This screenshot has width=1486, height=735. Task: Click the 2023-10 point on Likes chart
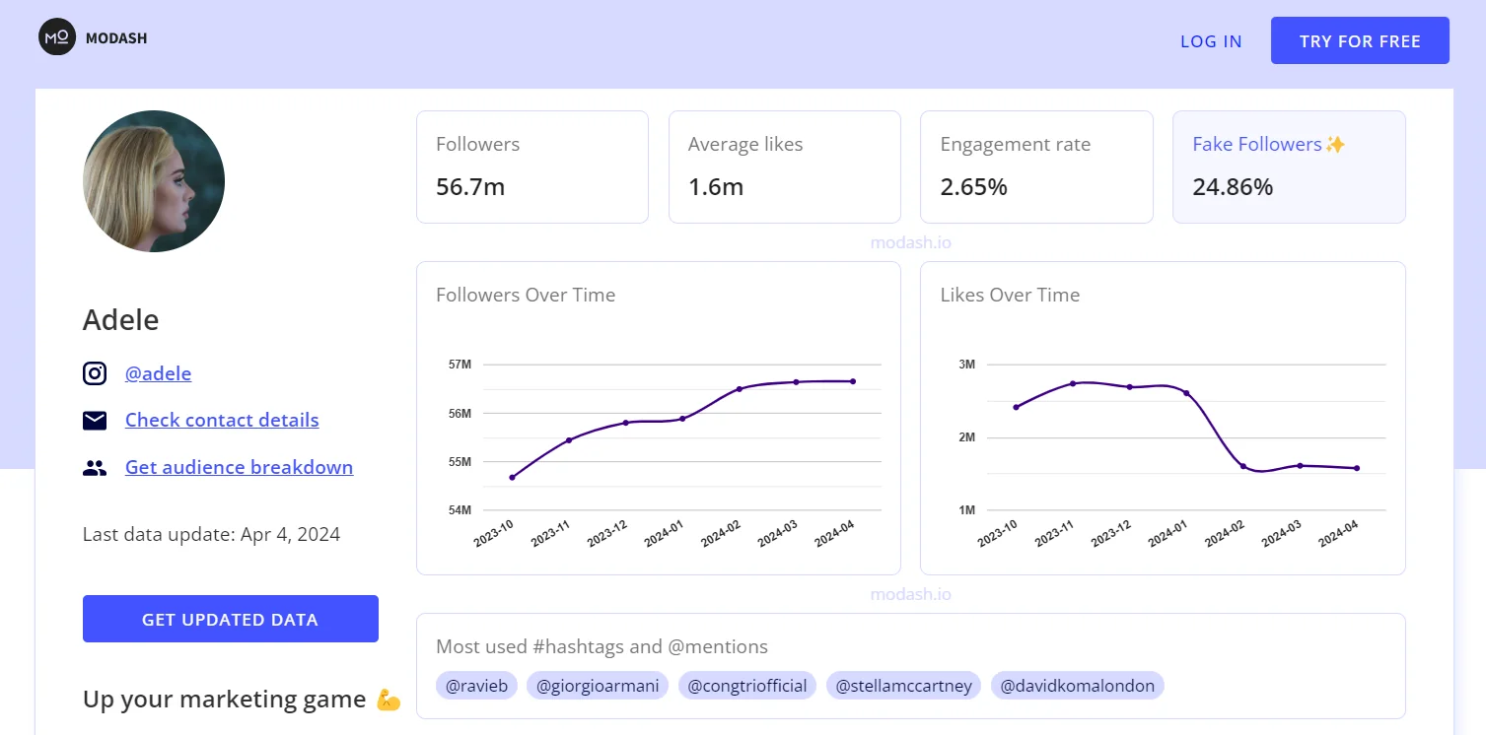tap(1016, 407)
